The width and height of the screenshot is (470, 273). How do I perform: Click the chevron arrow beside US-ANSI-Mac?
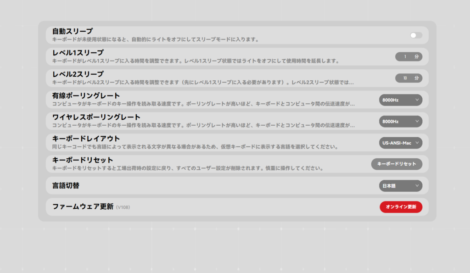[417, 143]
